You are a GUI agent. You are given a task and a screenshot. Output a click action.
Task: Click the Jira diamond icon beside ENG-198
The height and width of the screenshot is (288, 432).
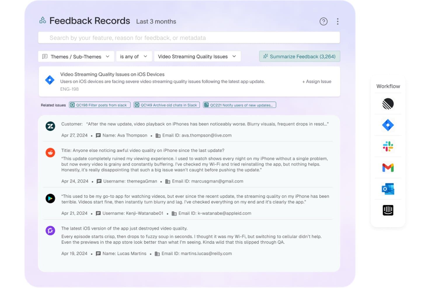50,80
